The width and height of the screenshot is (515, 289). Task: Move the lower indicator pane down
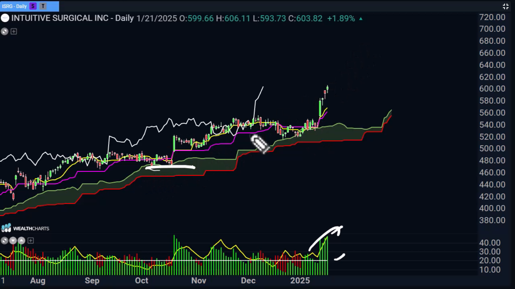coord(13,241)
